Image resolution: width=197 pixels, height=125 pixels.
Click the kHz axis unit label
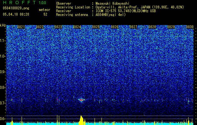coord(3,25)
